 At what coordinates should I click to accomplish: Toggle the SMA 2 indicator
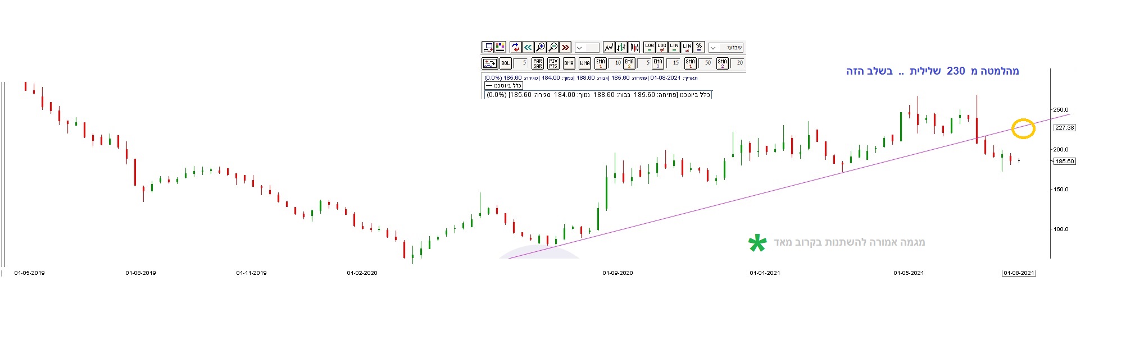point(723,63)
